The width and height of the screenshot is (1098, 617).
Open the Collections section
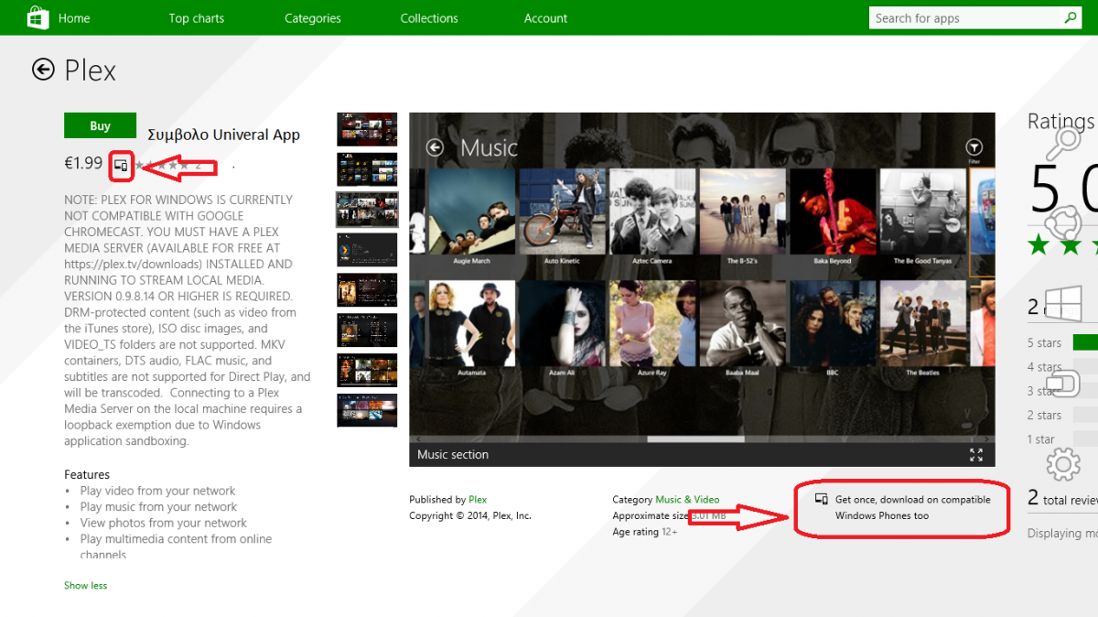click(429, 18)
